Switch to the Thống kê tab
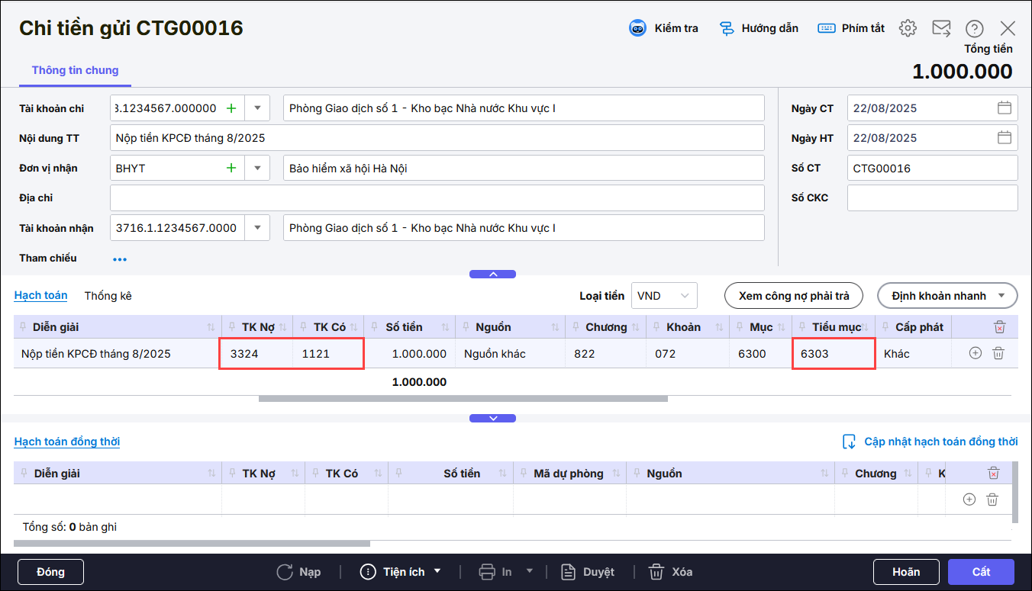1032x591 pixels. [108, 296]
